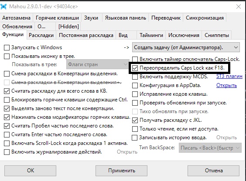Switch to the Обновления tab
246x181 pixels.
point(17,27)
